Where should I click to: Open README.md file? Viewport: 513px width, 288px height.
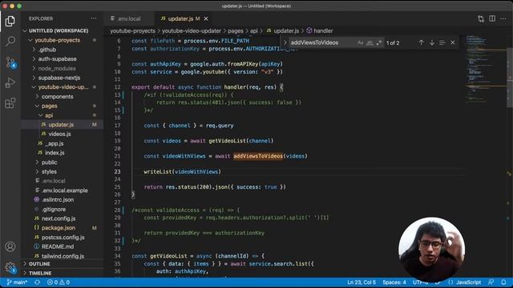point(58,247)
